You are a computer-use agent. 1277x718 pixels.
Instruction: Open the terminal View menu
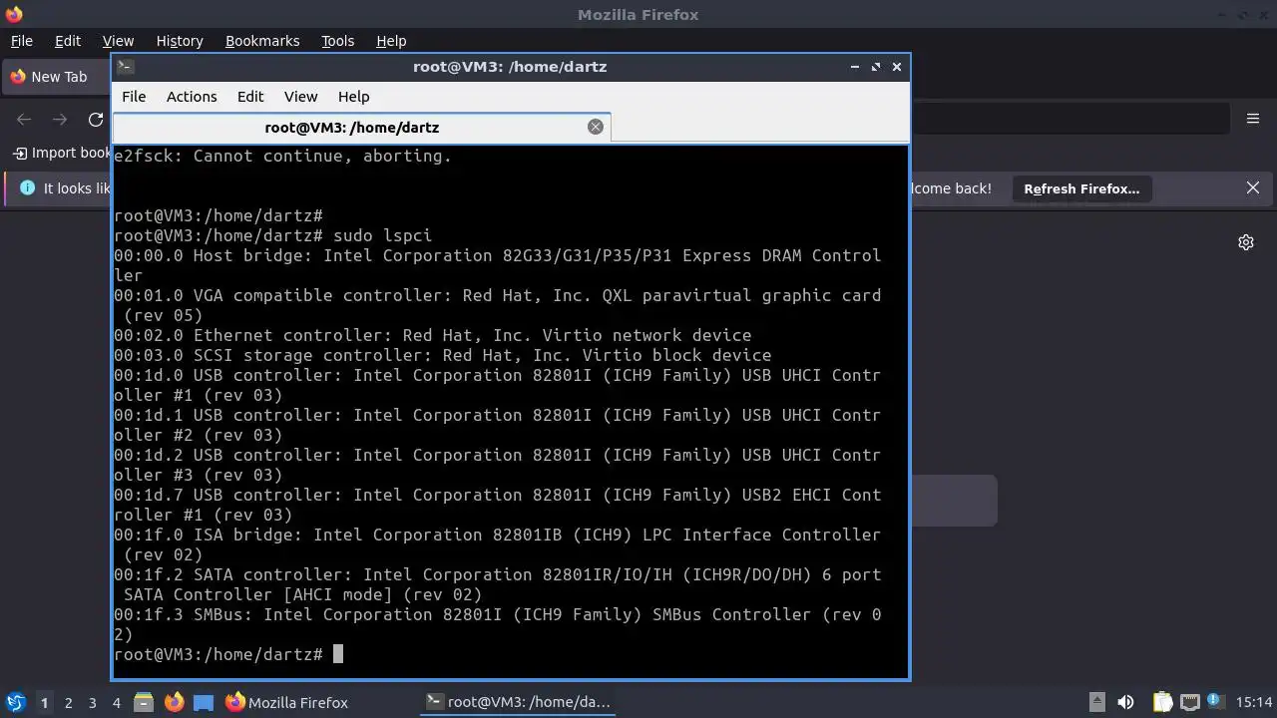pyautogui.click(x=300, y=97)
